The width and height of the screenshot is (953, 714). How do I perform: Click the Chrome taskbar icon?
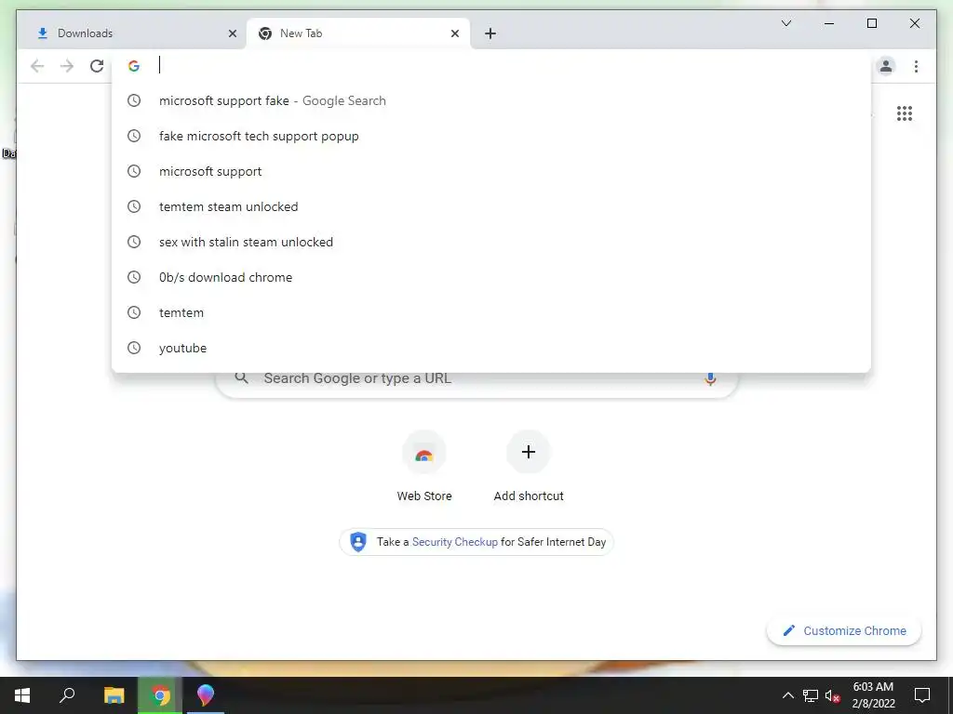(x=160, y=695)
